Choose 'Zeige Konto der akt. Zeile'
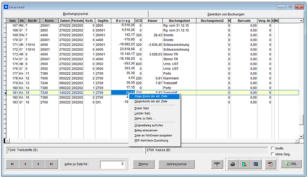 click(151, 96)
